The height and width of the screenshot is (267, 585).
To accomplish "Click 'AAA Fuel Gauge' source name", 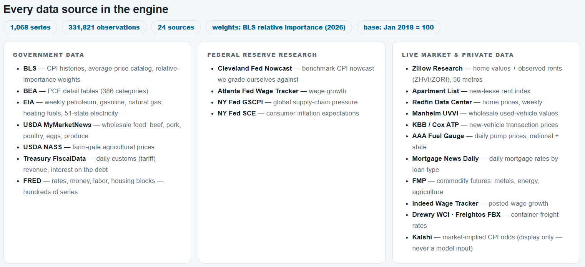I will click(438, 136).
